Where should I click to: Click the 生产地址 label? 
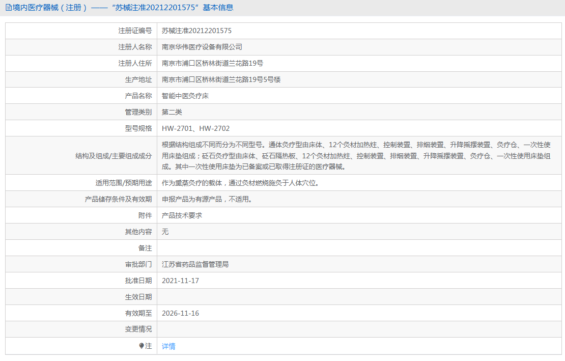point(138,79)
